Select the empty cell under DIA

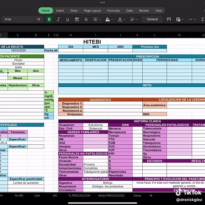(x=71, y=50)
